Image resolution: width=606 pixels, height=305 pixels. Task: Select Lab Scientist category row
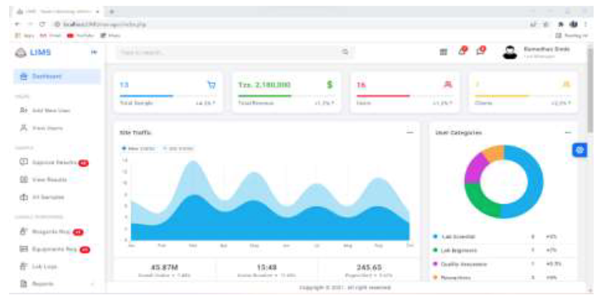(x=503, y=237)
